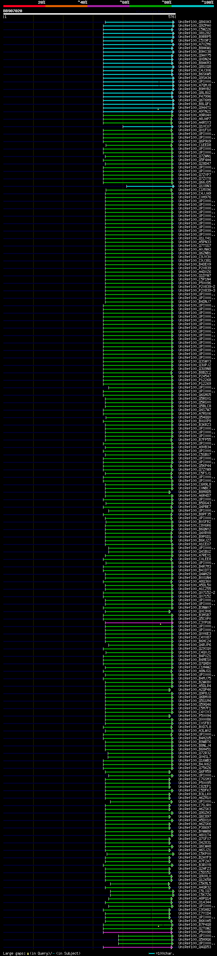
Task: Pick hit label UniRef100_Q7TSG7
Action: [x=195, y=246]
